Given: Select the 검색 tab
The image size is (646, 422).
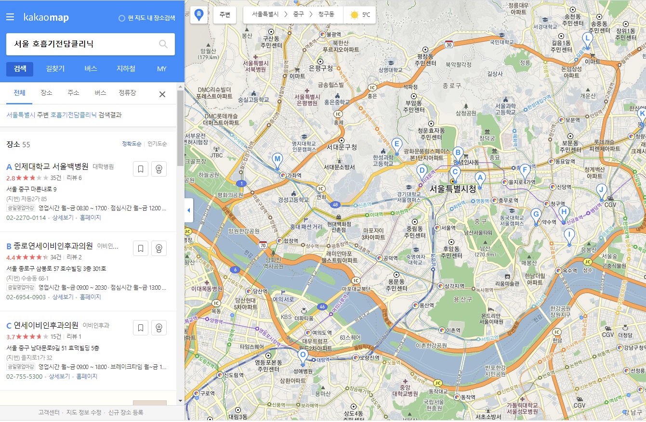Looking at the screenshot, I should (20, 69).
